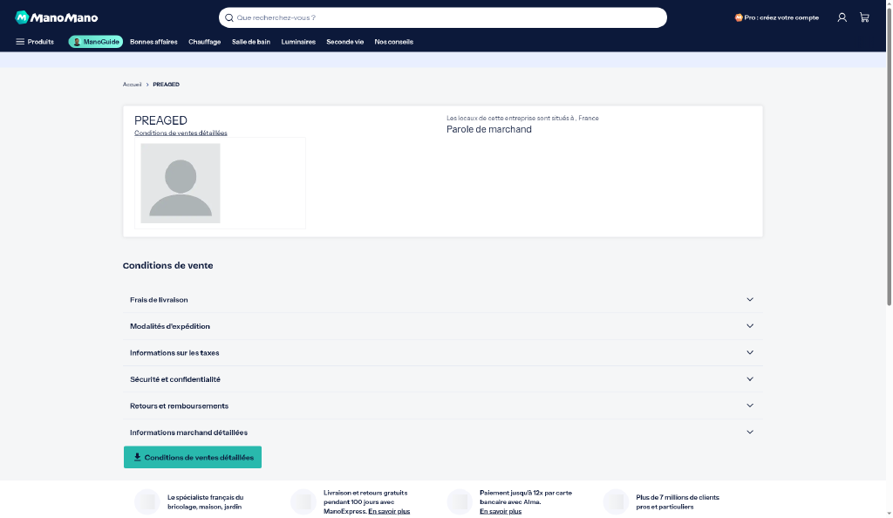Click the PREAGED breadcrumb text
This screenshot has width=893, height=518.
(x=167, y=85)
